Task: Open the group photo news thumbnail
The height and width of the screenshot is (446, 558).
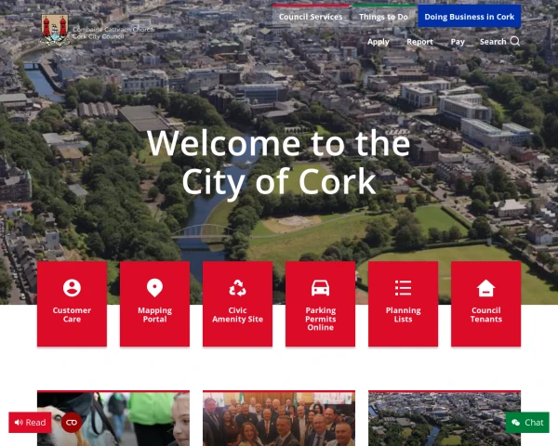Action: (x=278, y=420)
